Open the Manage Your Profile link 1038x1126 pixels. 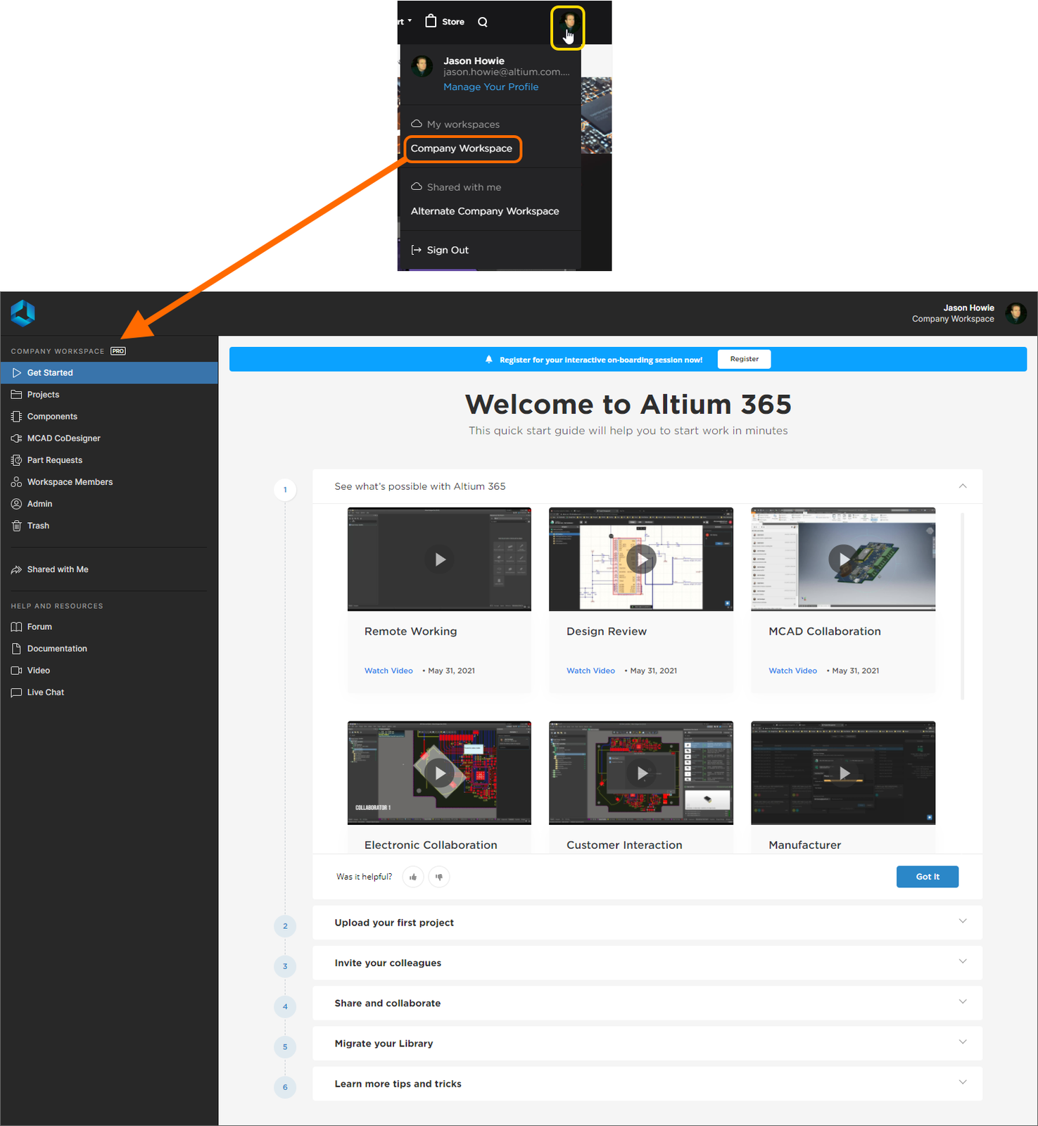pos(490,87)
